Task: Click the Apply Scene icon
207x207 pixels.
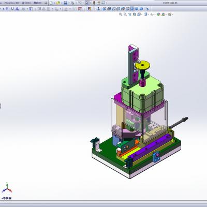Action: coord(163,14)
